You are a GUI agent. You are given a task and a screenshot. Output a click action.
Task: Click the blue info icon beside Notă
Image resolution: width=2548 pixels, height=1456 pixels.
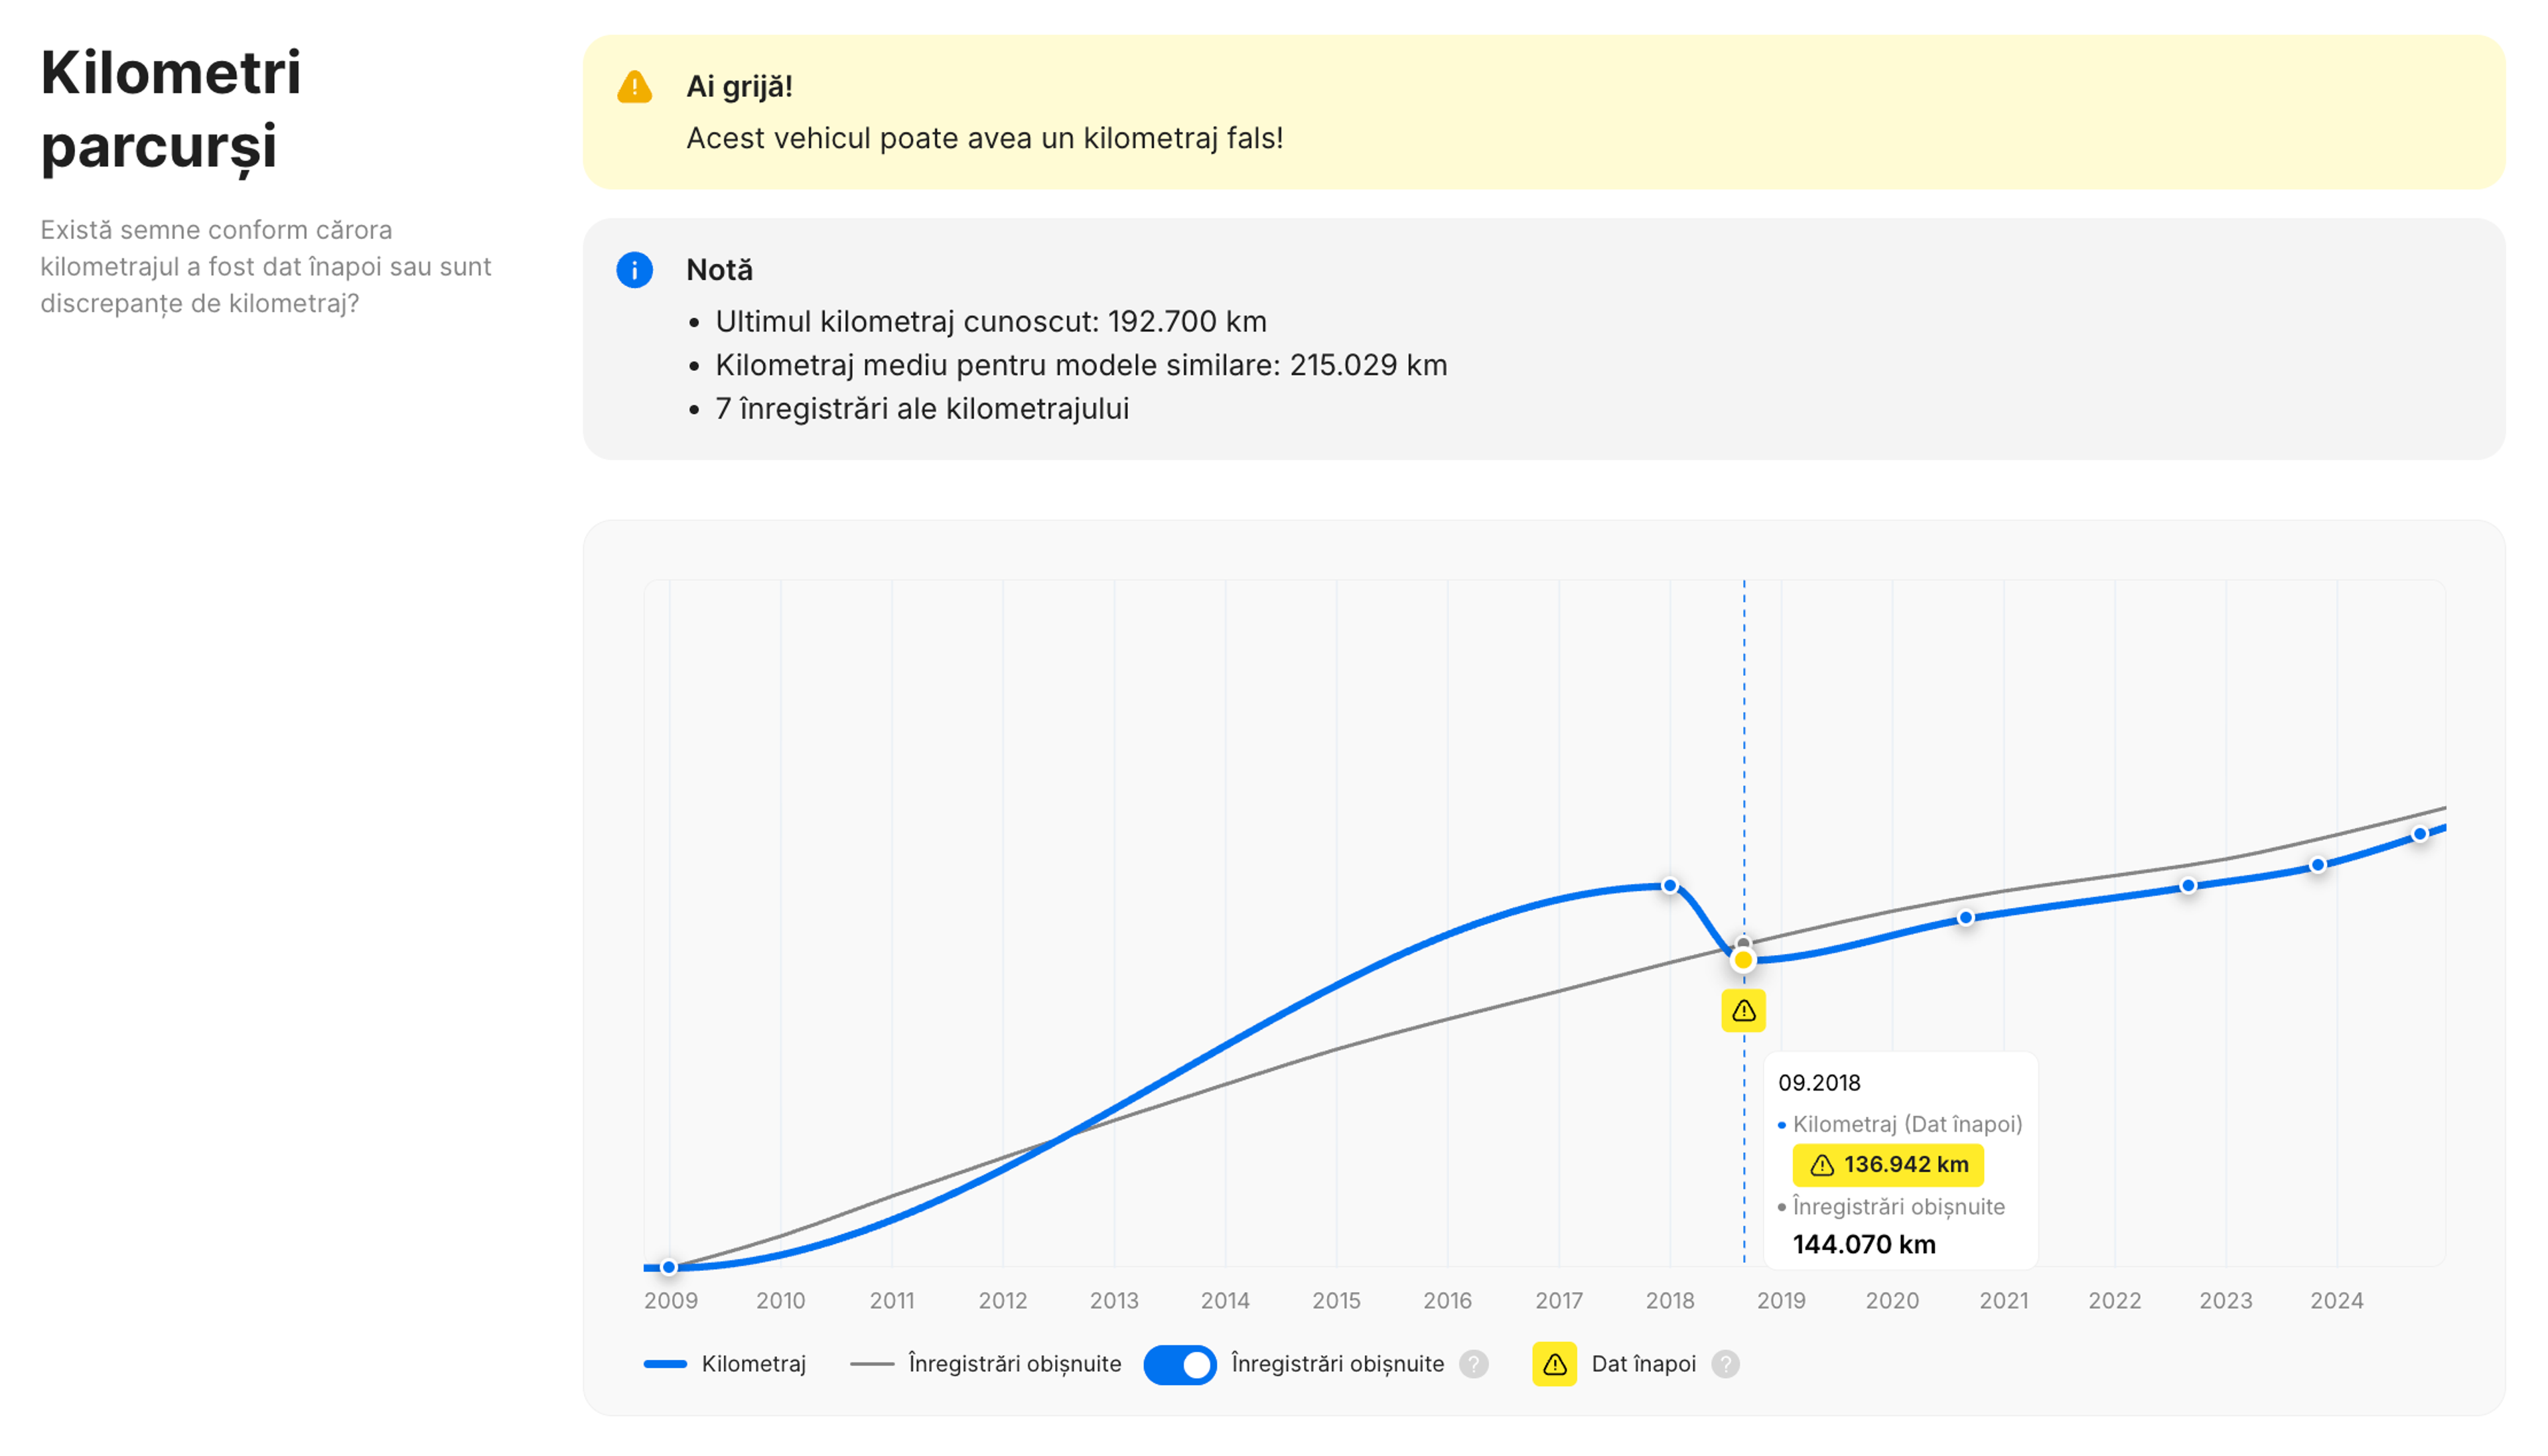634,270
